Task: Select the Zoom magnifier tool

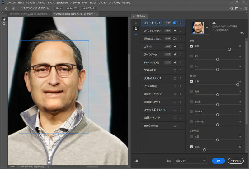Action: click(x=4, y=24)
